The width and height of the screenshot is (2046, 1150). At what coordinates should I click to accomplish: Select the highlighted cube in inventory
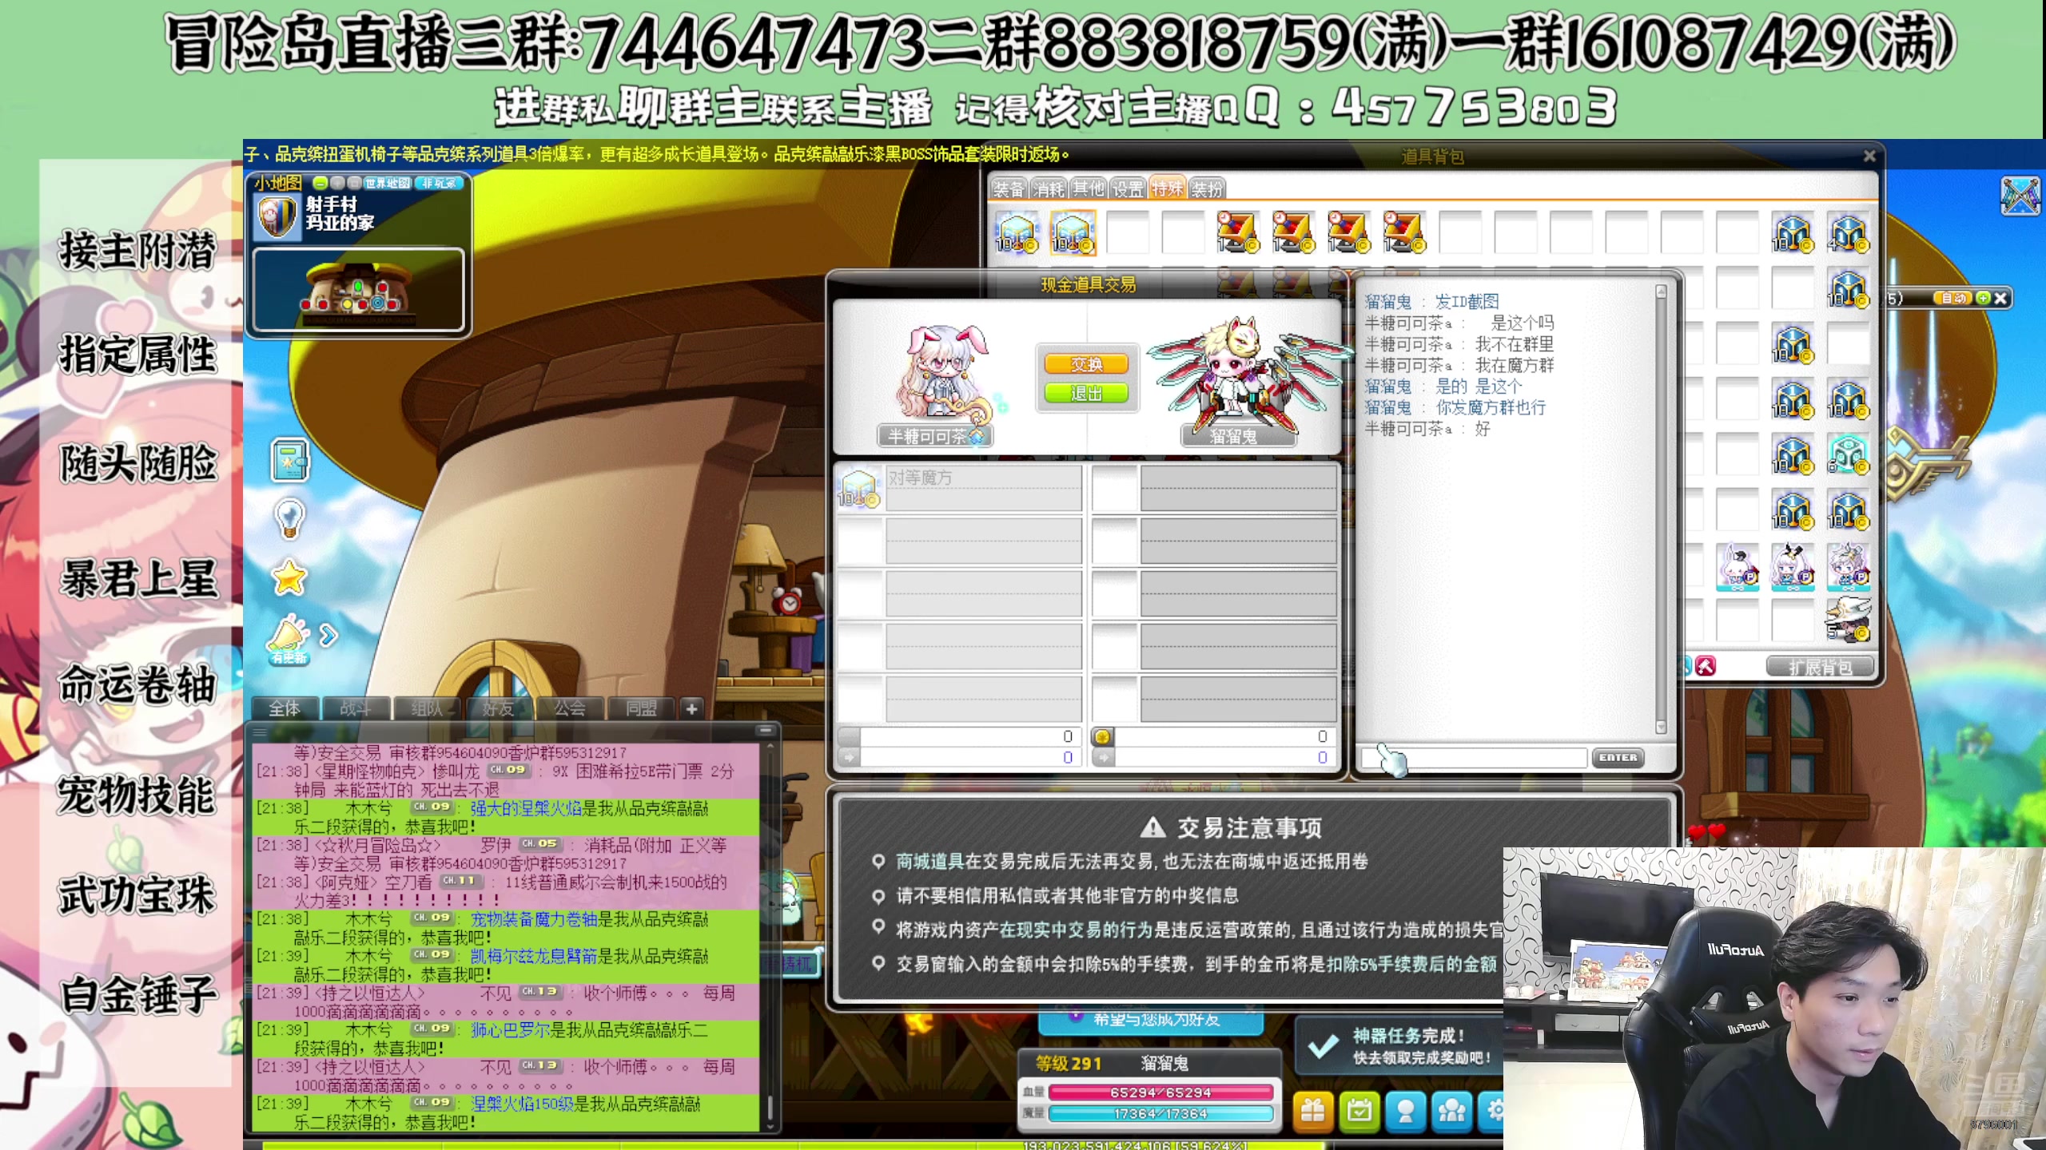tap(1073, 233)
